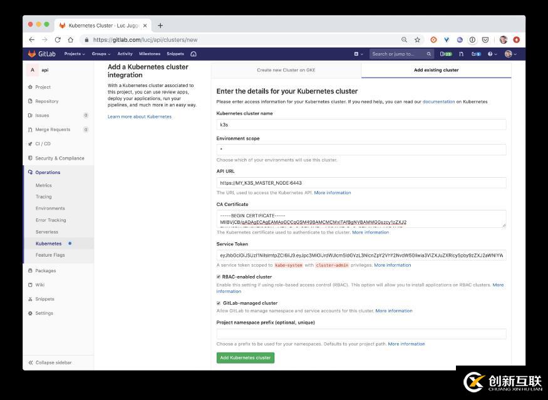Click the Settings gear icon in sidebar
Image resolution: width=548 pixels, height=400 pixels.
pyautogui.click(x=30, y=313)
